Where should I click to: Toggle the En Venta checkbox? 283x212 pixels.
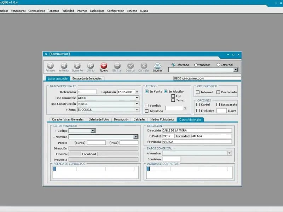pos(147,92)
